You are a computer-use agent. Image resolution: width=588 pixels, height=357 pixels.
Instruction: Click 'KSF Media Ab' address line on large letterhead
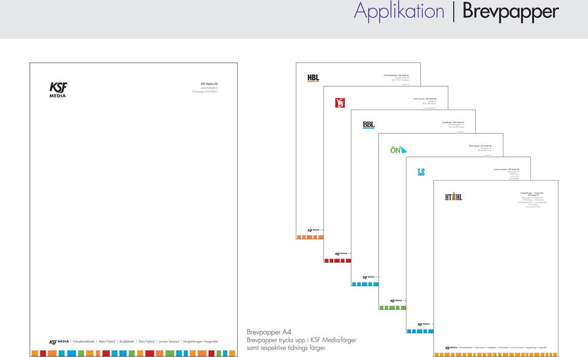click(209, 84)
